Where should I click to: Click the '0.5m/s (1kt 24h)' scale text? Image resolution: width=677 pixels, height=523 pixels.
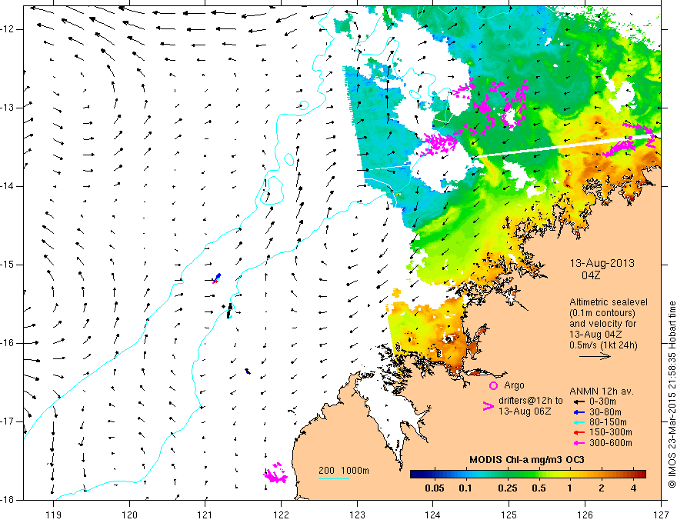pyautogui.click(x=603, y=345)
